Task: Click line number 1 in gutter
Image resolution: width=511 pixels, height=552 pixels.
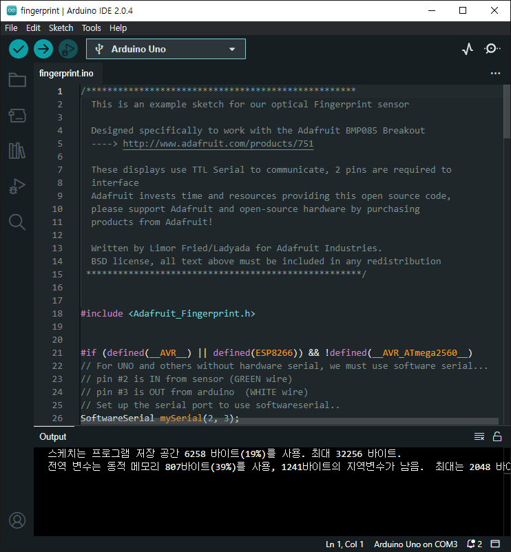Action: tap(60, 92)
